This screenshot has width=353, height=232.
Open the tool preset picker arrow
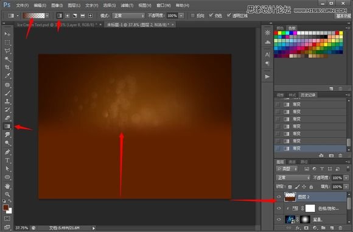click(x=18, y=16)
